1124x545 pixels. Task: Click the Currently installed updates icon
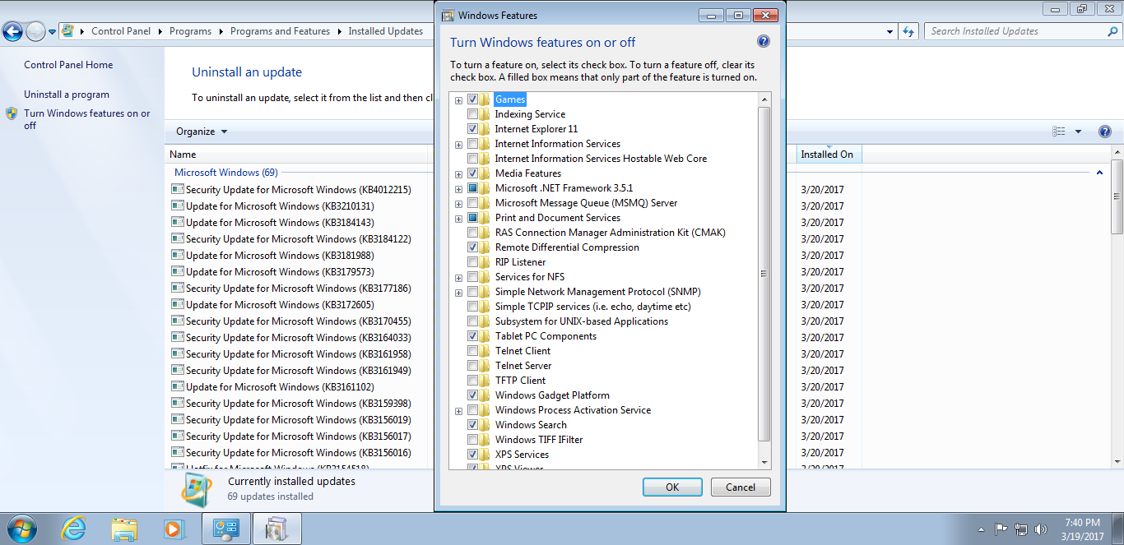[x=196, y=488]
